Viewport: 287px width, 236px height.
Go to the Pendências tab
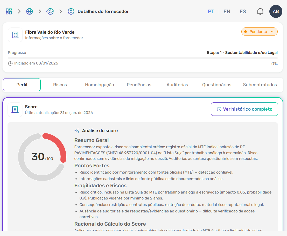point(139,85)
